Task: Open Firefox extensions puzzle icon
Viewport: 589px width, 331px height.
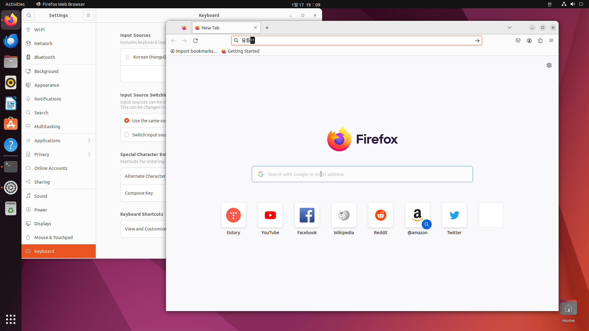Action: (x=540, y=40)
